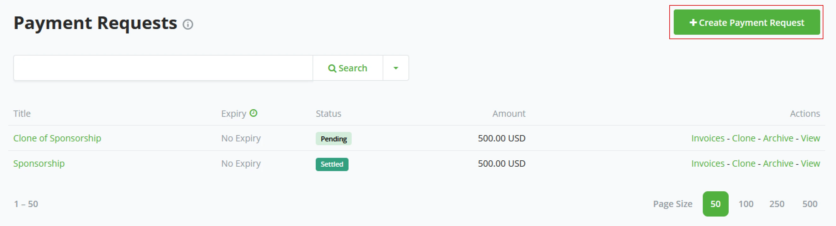Select page size 50
The image size is (836, 226).
point(715,204)
